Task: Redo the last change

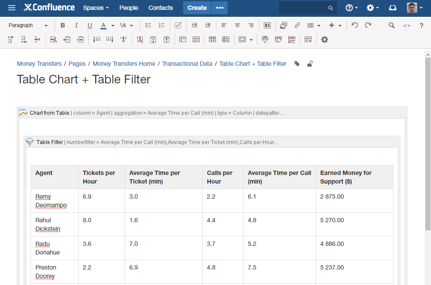Action: point(368,25)
